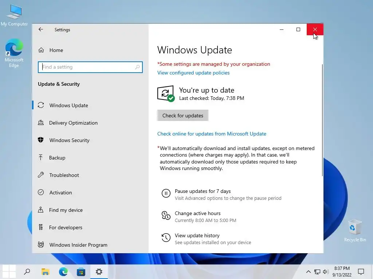Click the For developers tools icon
This screenshot has height=279, width=373.
[41, 227]
